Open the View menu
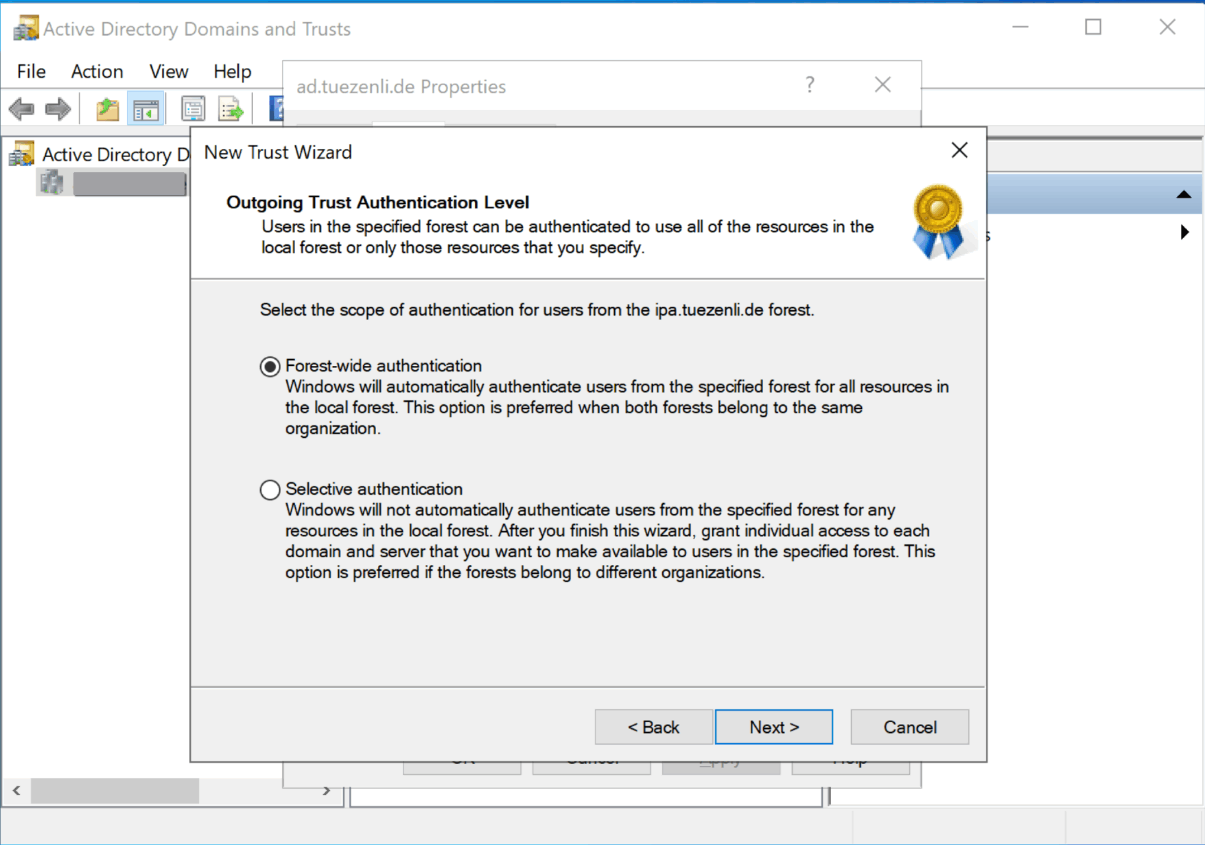The image size is (1205, 845). pyautogui.click(x=169, y=72)
